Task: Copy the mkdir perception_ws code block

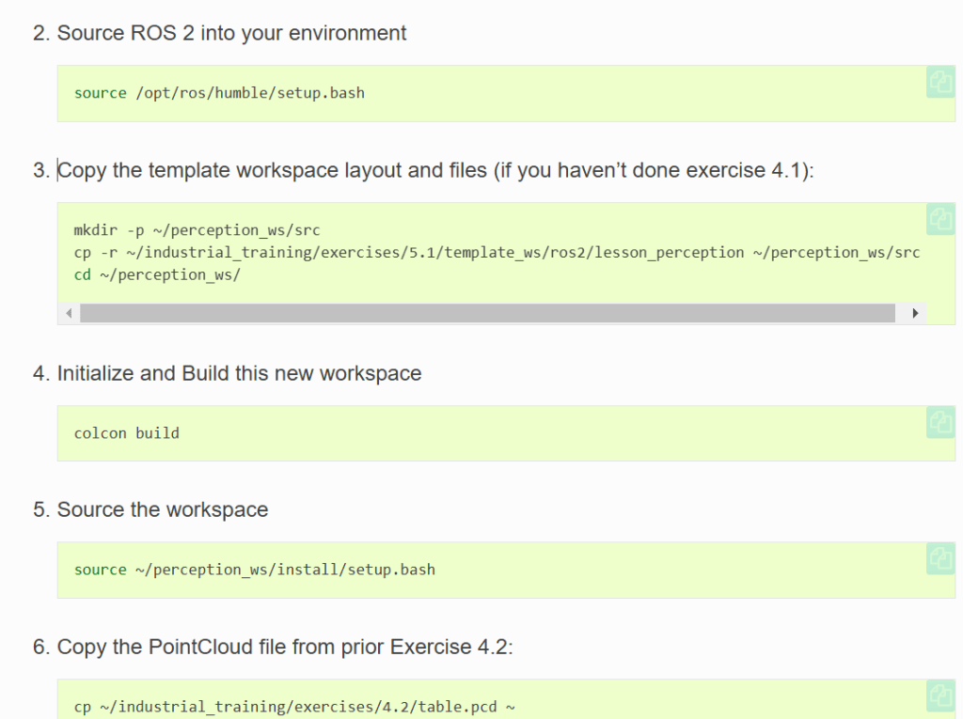Action: 939,220
